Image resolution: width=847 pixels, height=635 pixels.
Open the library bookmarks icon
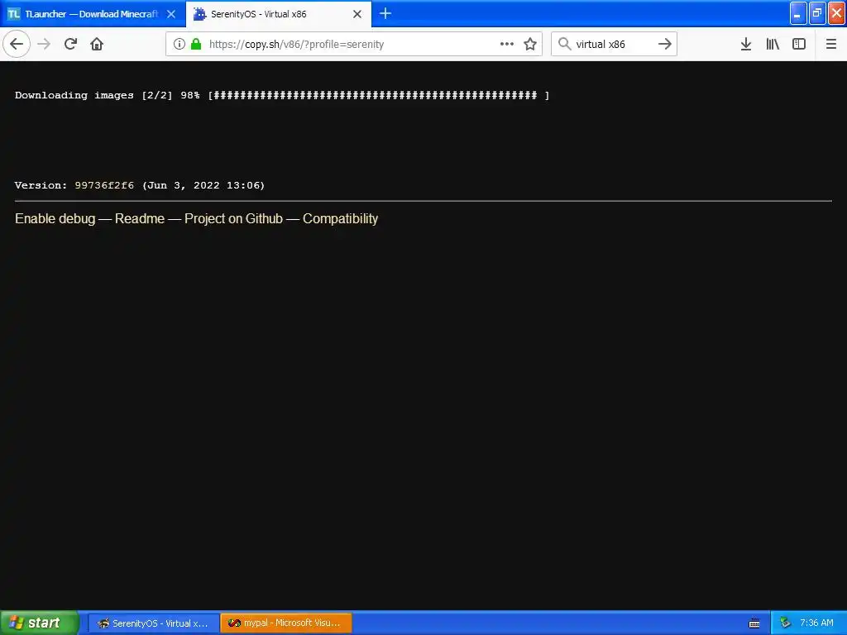point(773,44)
